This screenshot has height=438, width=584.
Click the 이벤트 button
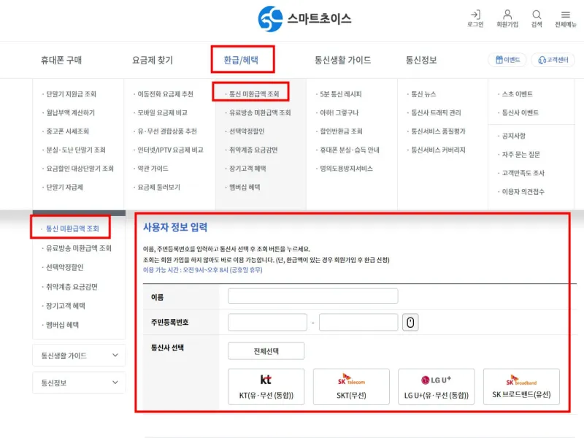coord(507,60)
